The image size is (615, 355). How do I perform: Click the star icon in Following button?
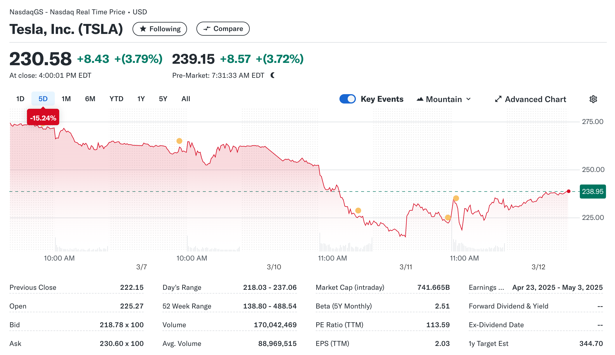(x=143, y=29)
